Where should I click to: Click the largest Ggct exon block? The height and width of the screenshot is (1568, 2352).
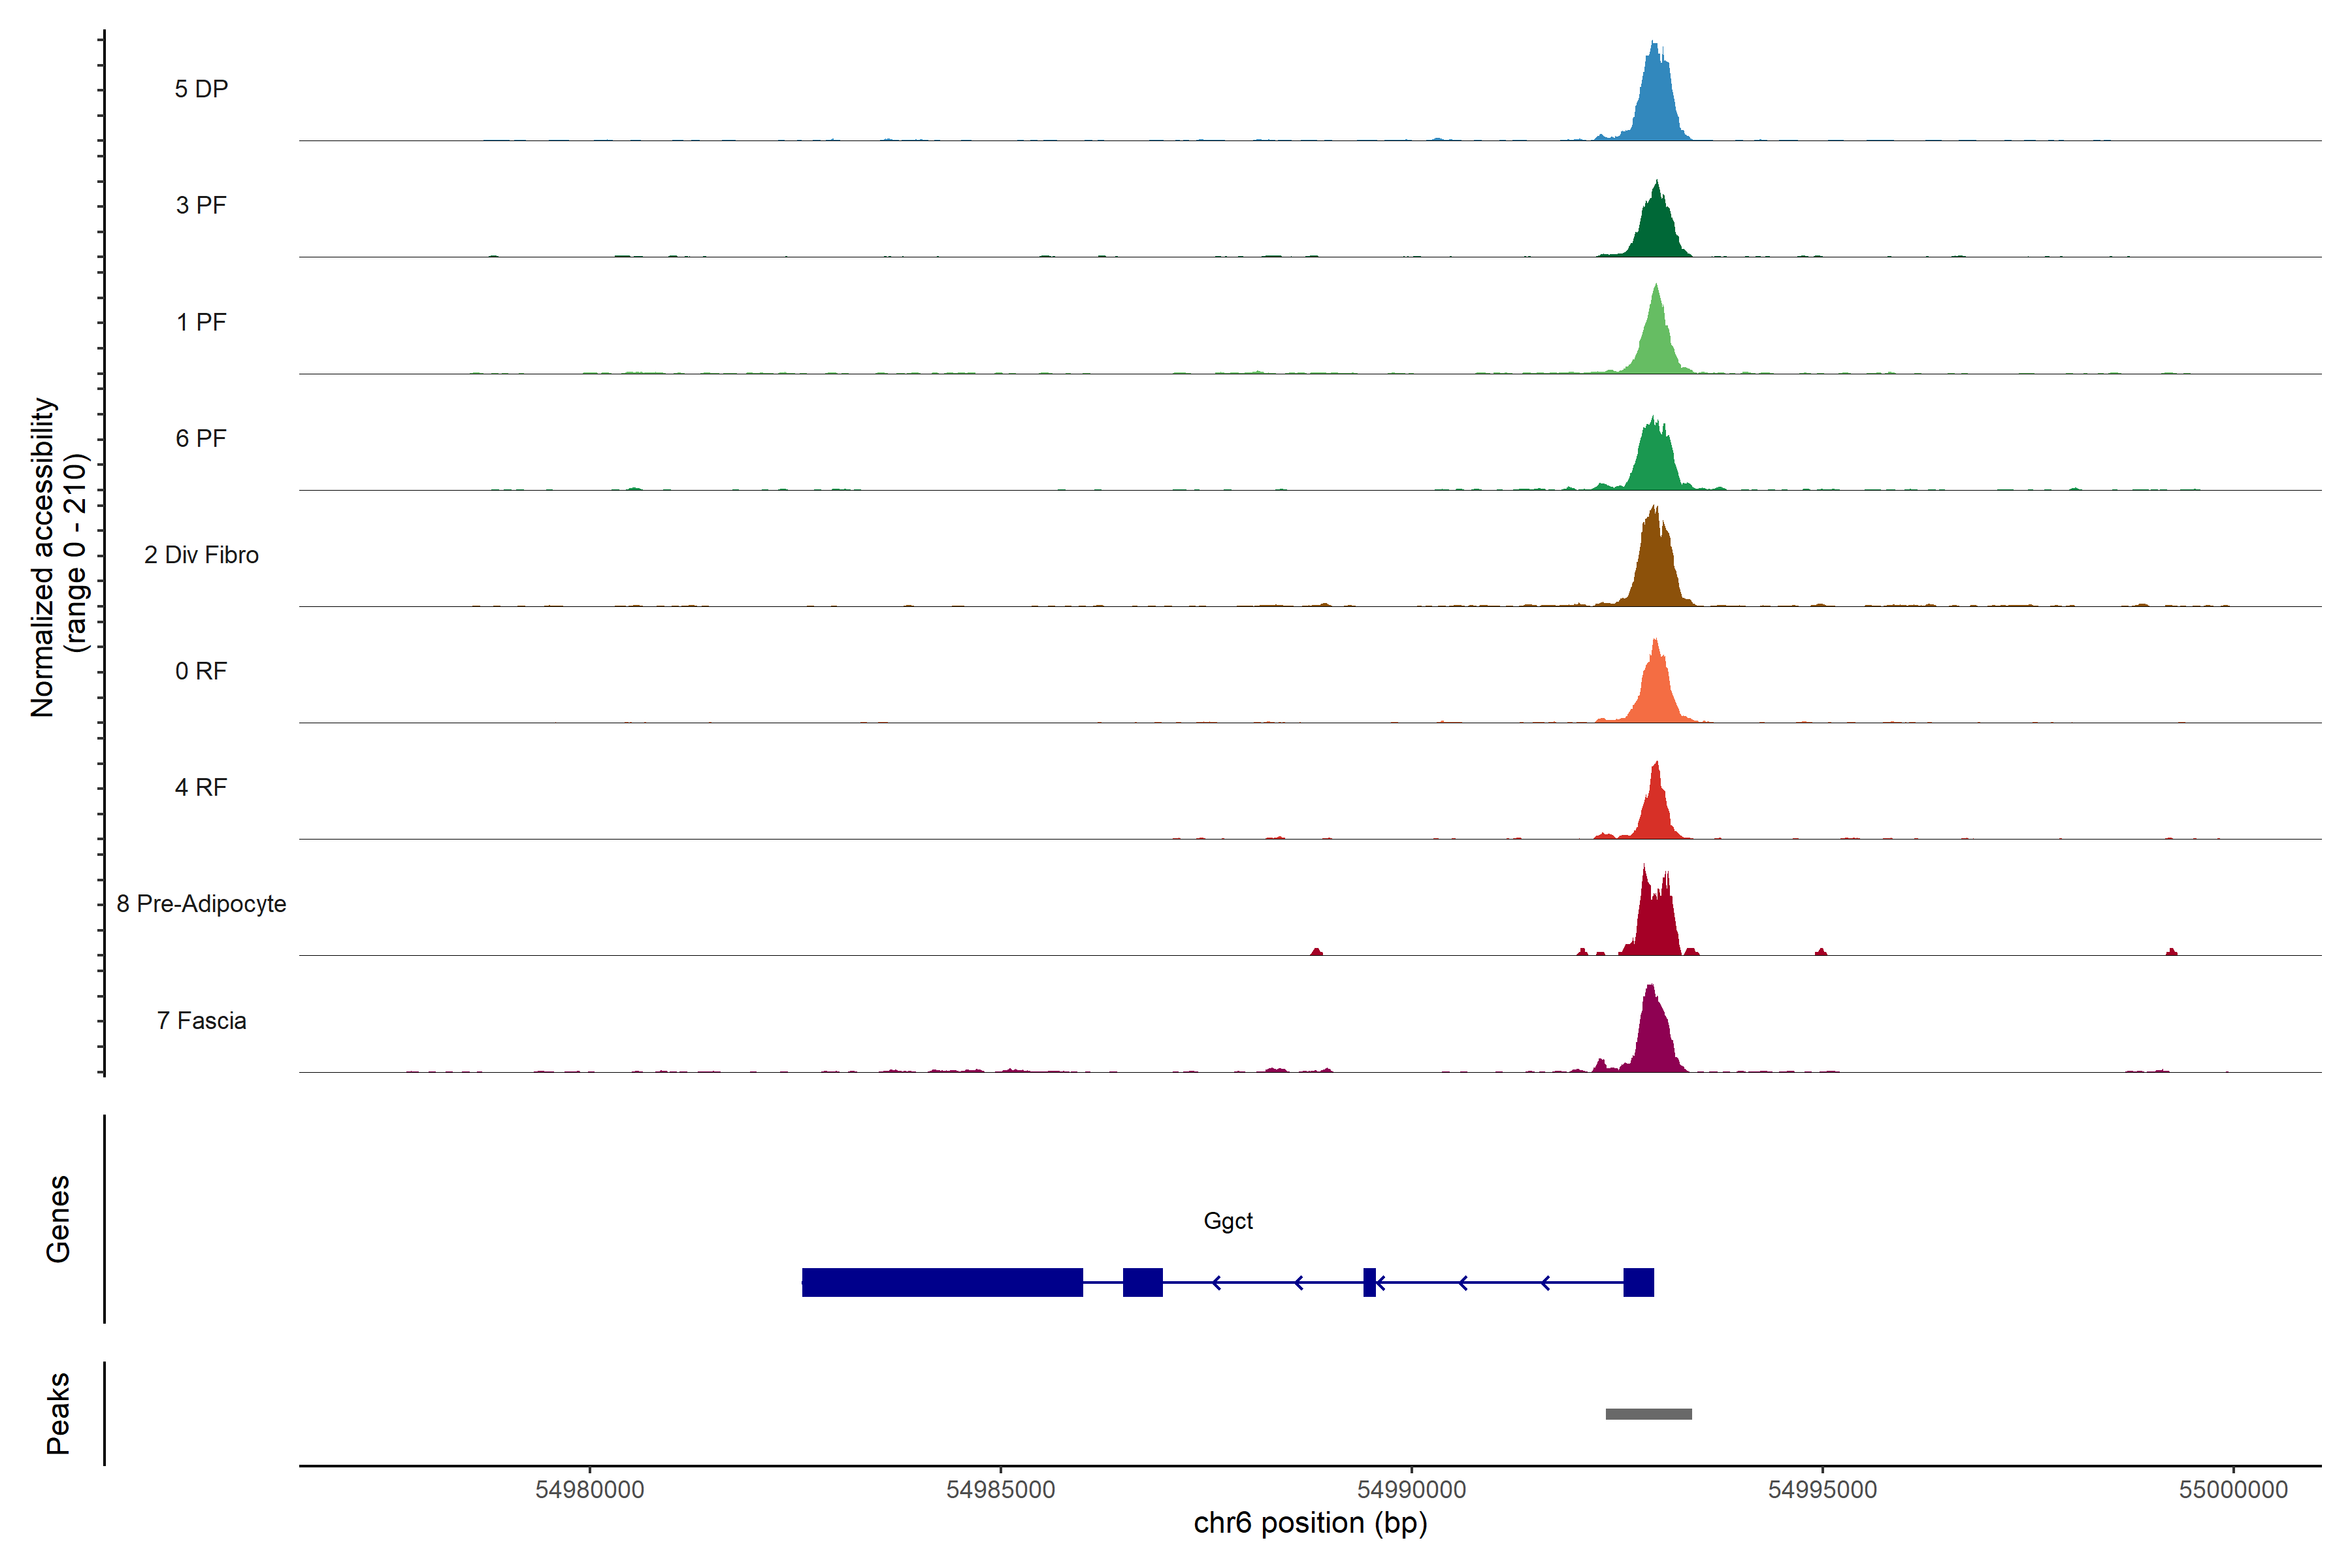tap(942, 1282)
